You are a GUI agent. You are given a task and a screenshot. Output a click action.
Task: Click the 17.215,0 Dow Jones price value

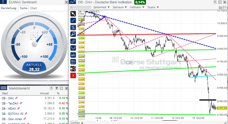coord(49,119)
